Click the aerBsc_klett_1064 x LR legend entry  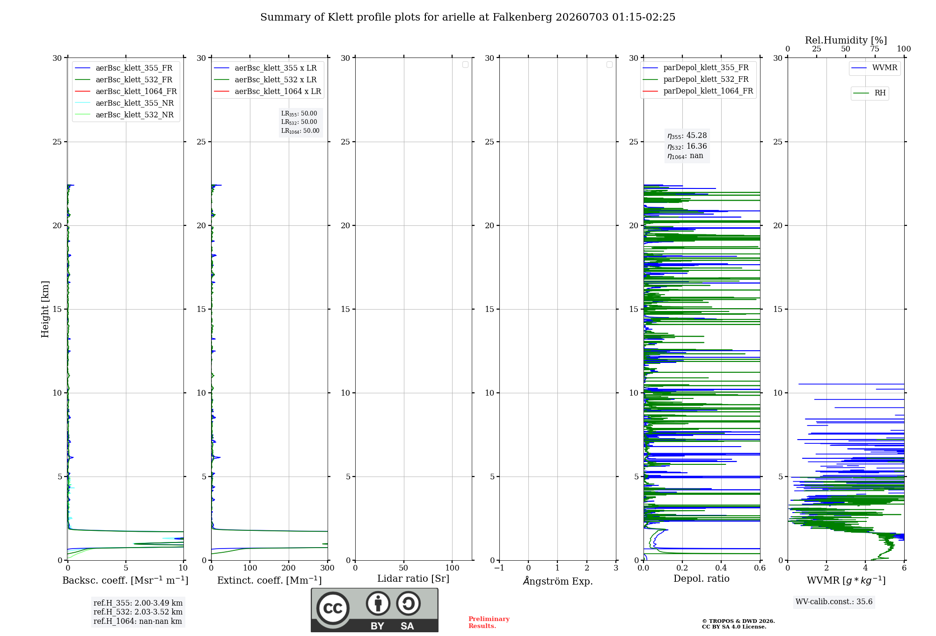point(268,92)
